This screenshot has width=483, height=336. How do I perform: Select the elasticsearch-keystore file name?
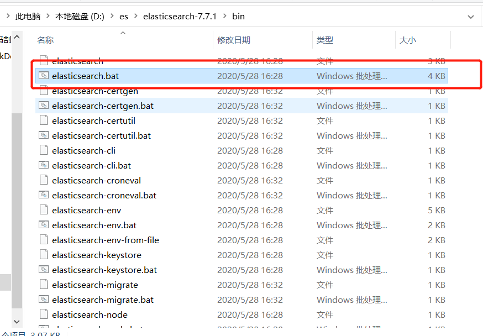click(x=97, y=255)
